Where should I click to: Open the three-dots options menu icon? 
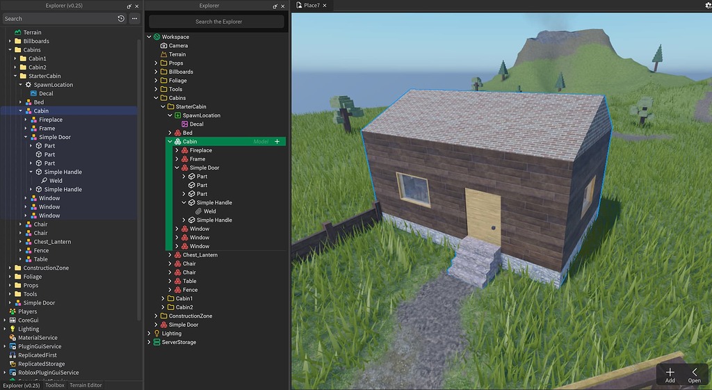point(134,19)
